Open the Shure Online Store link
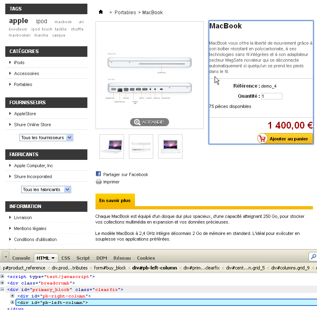Screen dimensions: 317x310 (33, 125)
